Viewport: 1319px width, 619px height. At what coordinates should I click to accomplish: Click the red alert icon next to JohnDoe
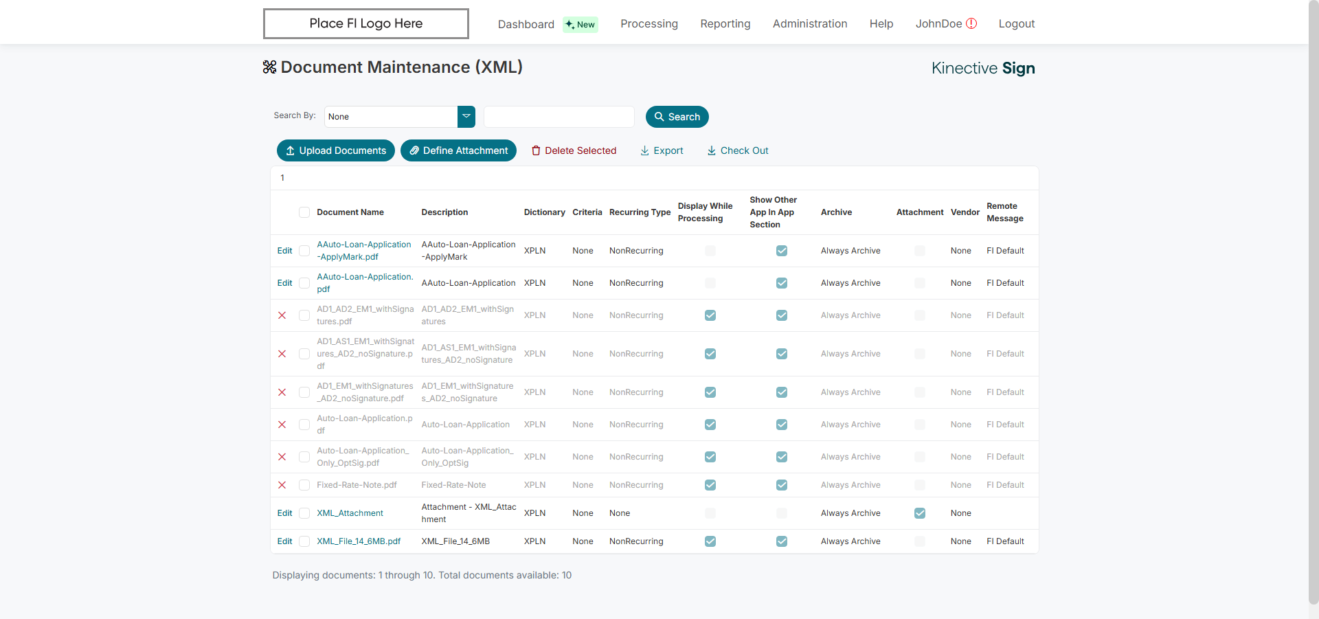971,23
